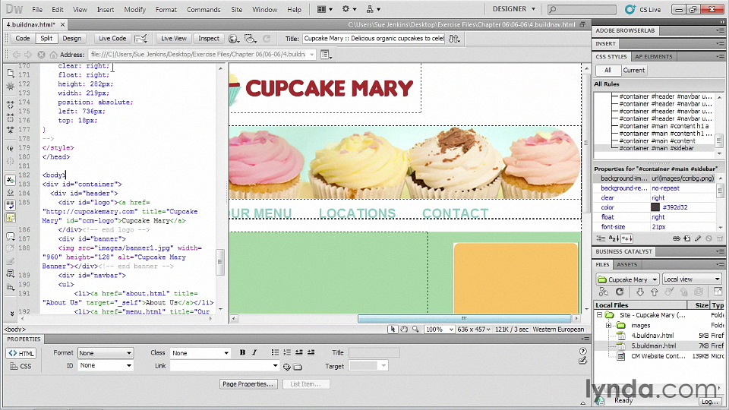The width and height of the screenshot is (729, 410).
Task: Select the Hand tool in status bar
Action: tap(404, 329)
